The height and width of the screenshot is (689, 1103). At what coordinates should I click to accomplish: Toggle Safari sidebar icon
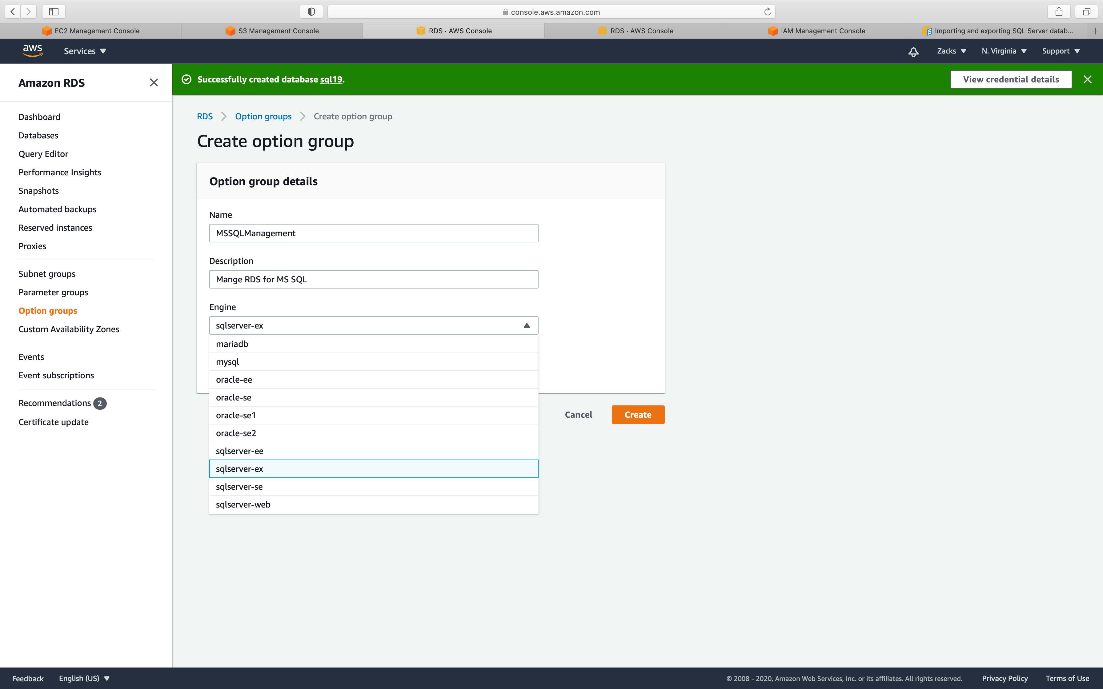[x=54, y=12]
